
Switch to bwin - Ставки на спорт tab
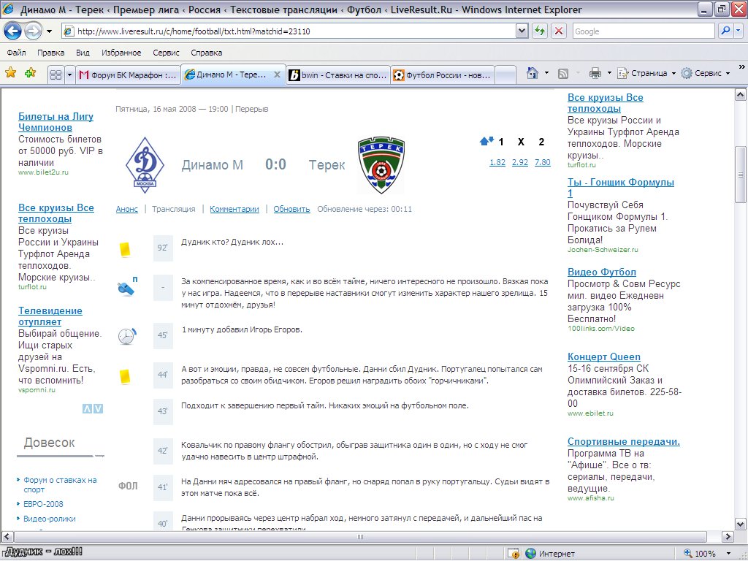(338, 75)
